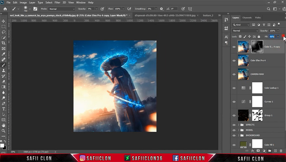286x162 pixels.
Task: Expand the BACKGROUND group
Action: point(239,135)
